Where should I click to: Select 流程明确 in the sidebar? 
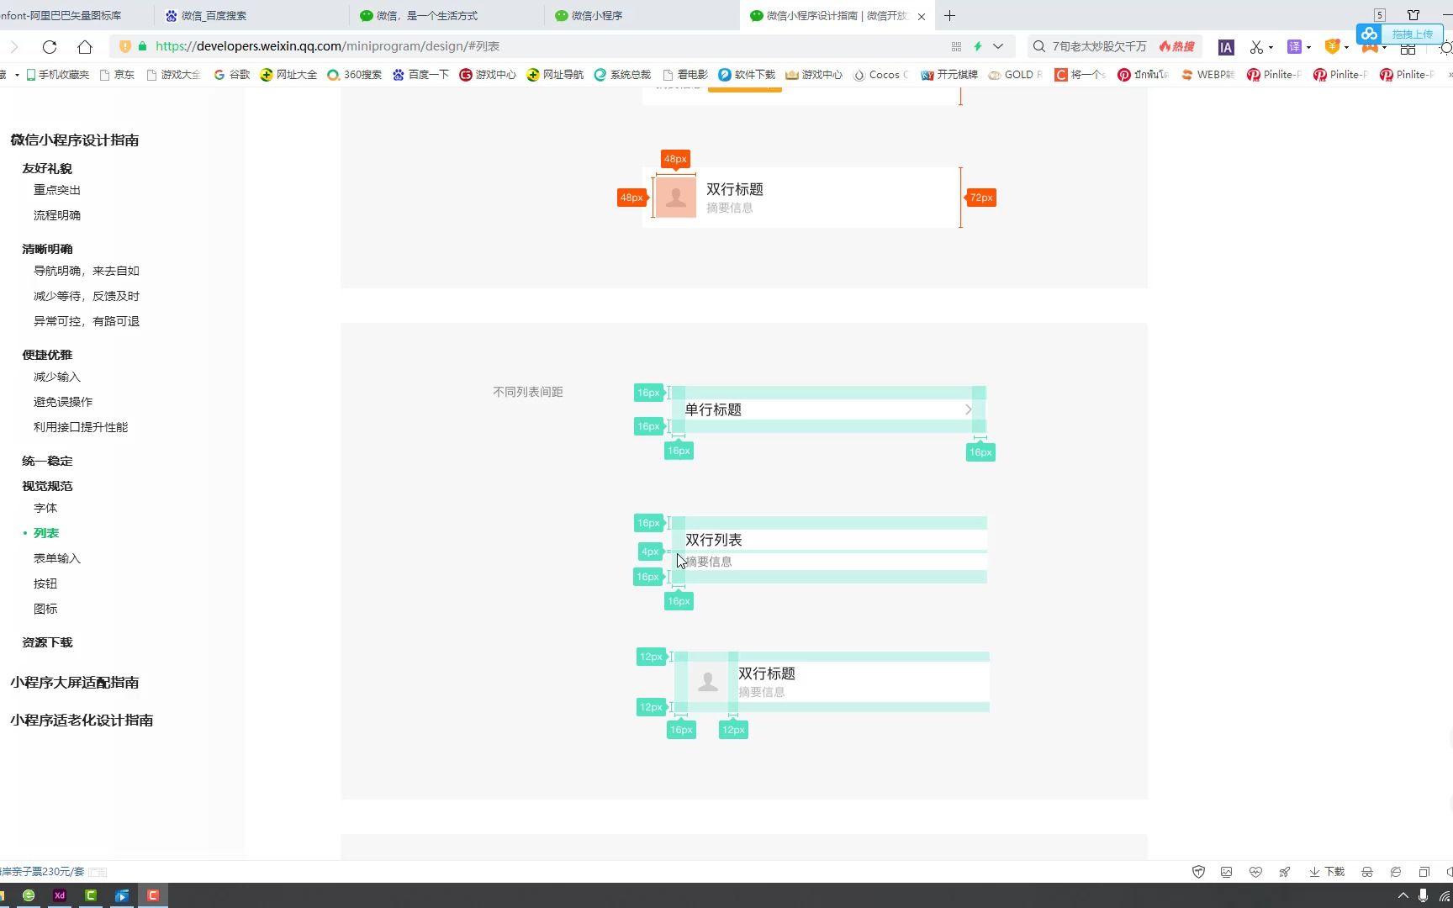[x=57, y=215]
